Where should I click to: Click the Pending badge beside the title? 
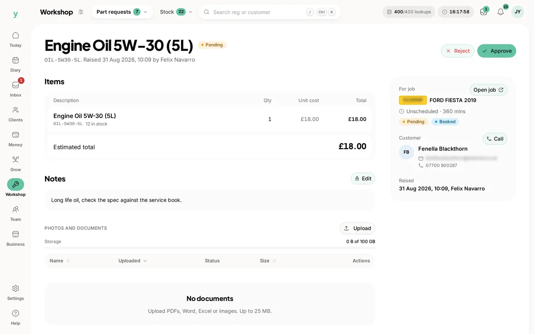tap(212, 45)
